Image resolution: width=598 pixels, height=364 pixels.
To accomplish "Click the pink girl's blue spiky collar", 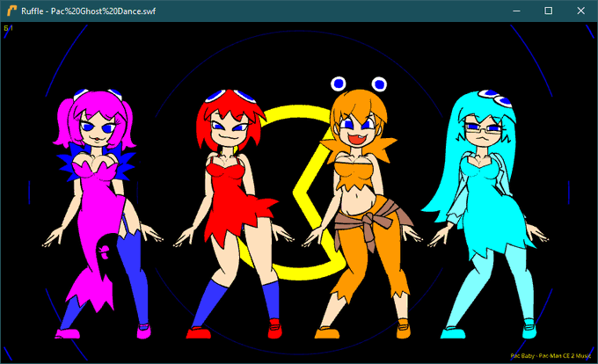I will pyautogui.click(x=97, y=162).
